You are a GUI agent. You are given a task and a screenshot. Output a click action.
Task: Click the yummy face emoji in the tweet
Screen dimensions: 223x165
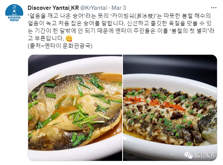click(69, 38)
